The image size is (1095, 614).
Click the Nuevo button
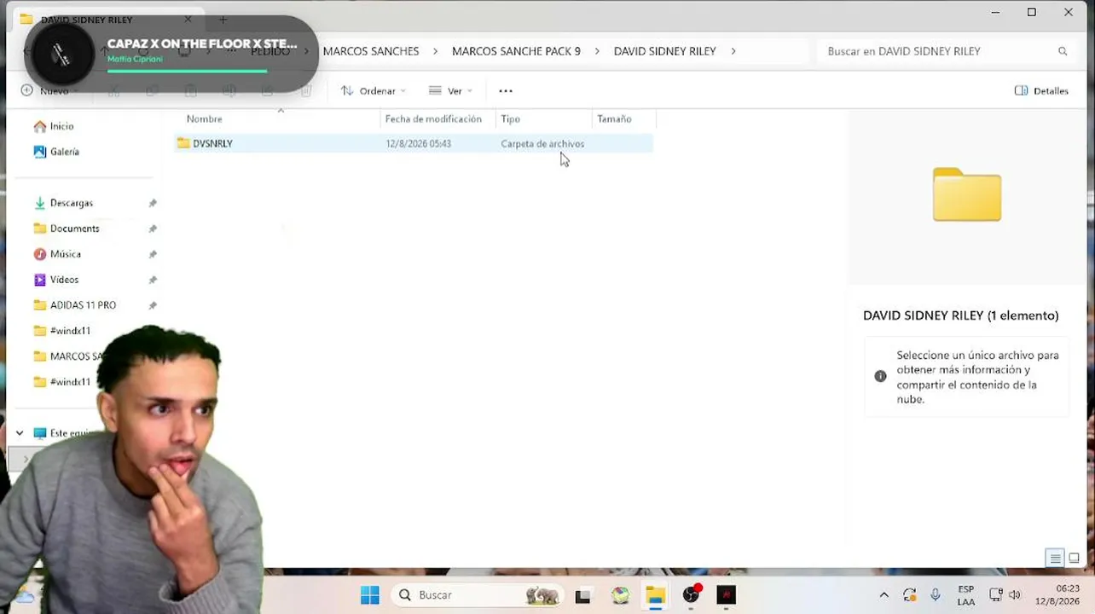(49, 90)
